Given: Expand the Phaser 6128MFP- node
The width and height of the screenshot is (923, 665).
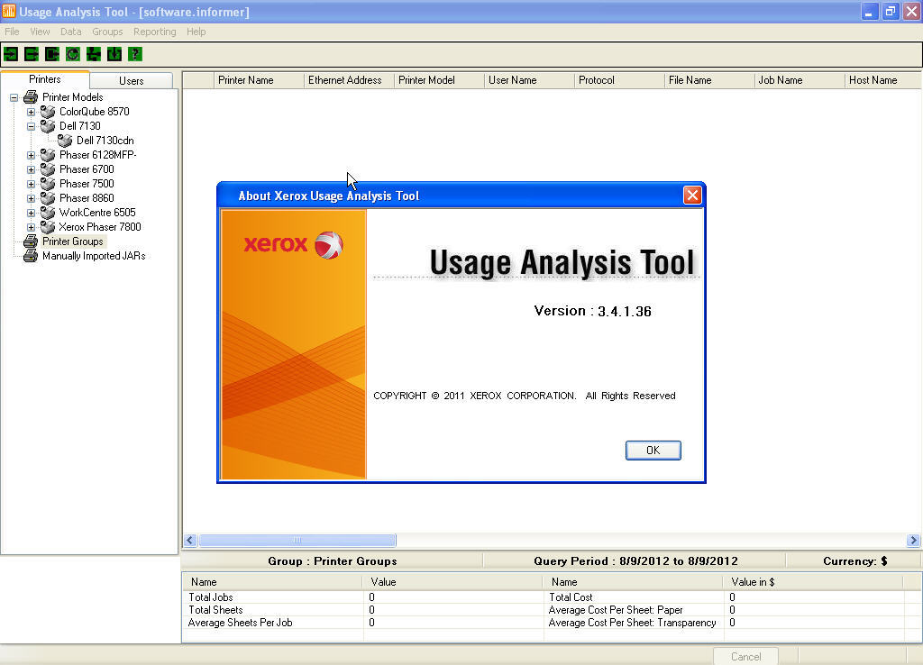Looking at the screenshot, I should click(x=32, y=155).
